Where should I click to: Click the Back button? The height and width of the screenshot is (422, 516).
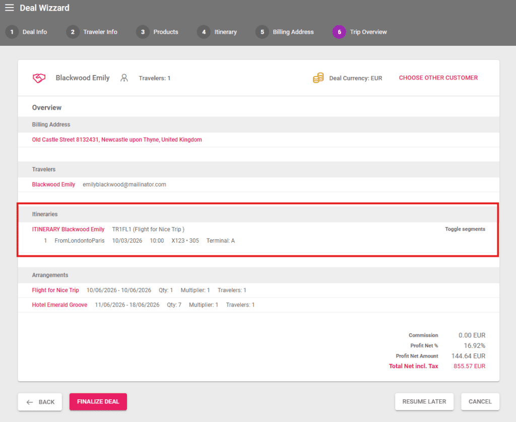tap(40, 402)
